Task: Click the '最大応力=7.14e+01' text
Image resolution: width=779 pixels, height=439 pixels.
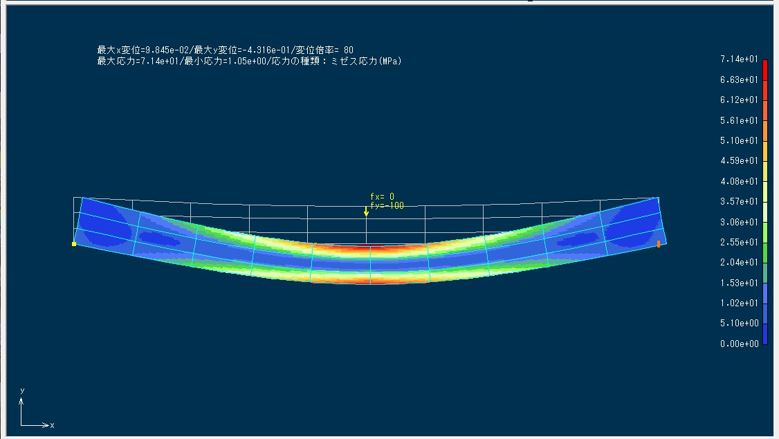Action: [138, 61]
